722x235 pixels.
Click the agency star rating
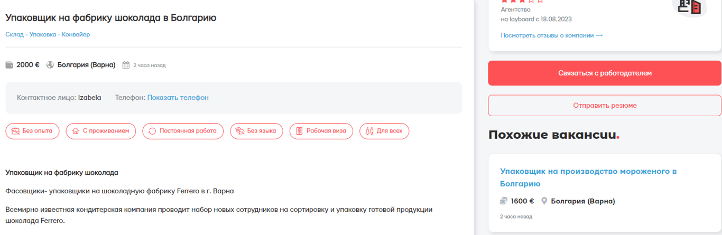[522, 2]
